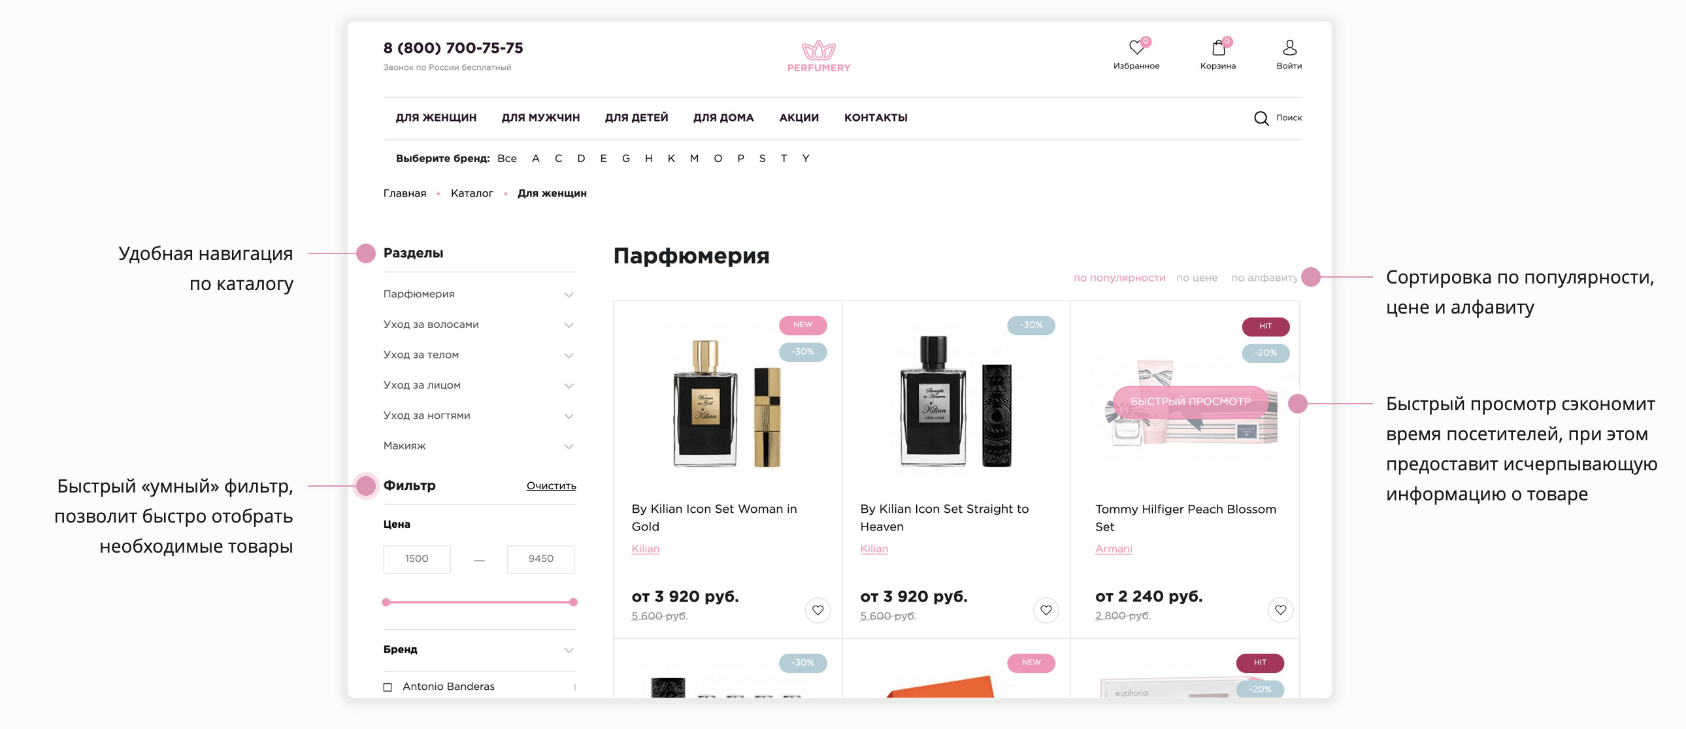
Task: Click the Поиск magnifier icon
Action: point(1261,118)
